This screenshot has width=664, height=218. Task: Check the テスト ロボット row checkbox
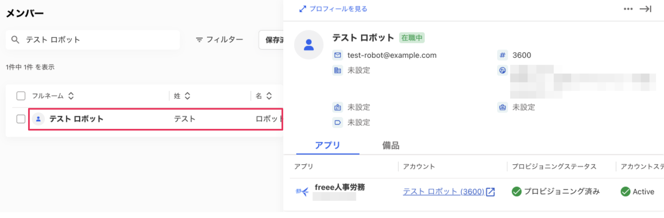(21, 119)
